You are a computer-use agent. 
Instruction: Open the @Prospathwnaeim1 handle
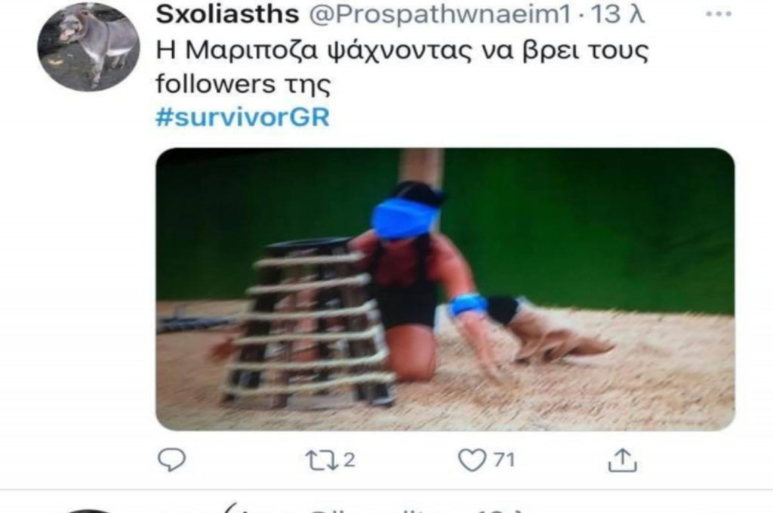[440, 14]
